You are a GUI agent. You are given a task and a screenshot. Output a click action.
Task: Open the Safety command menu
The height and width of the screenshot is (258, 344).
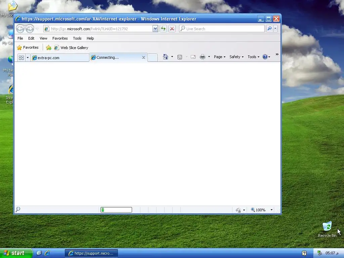pos(236,57)
